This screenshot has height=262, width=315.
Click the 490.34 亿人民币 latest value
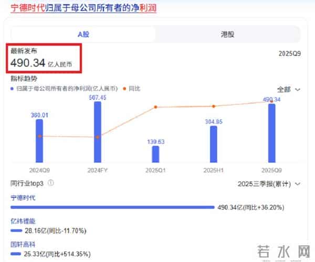tap(41, 63)
